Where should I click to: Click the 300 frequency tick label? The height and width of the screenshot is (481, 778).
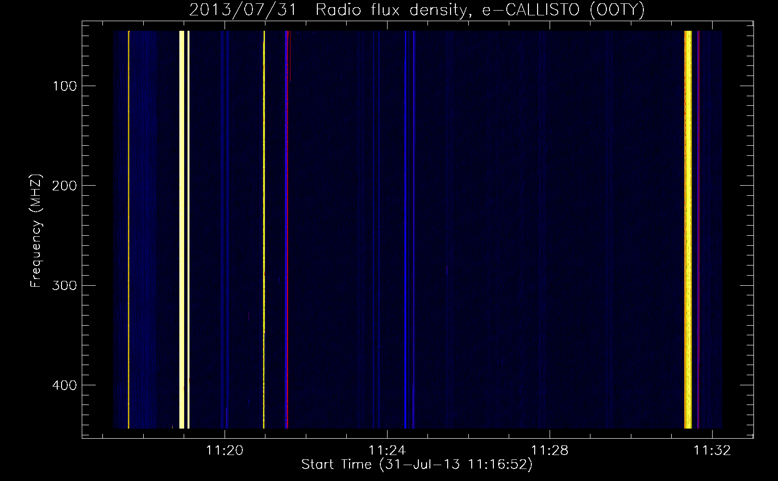(x=64, y=285)
